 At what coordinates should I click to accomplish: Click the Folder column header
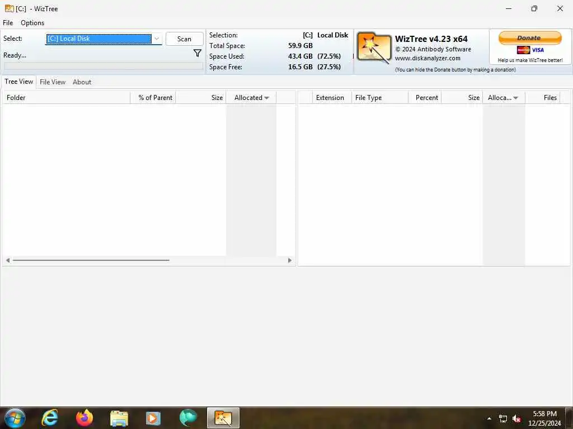(67, 97)
